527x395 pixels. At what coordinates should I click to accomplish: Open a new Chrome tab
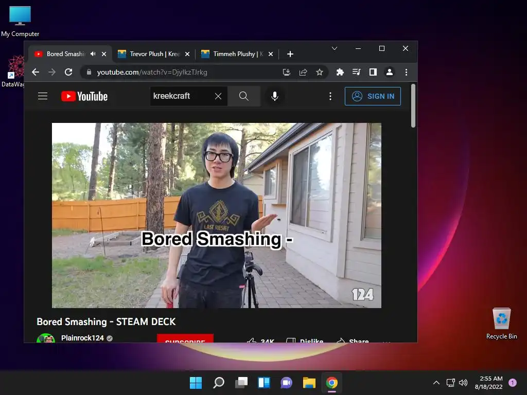click(290, 53)
